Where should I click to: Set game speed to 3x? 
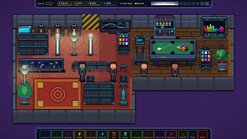click(193, 3)
